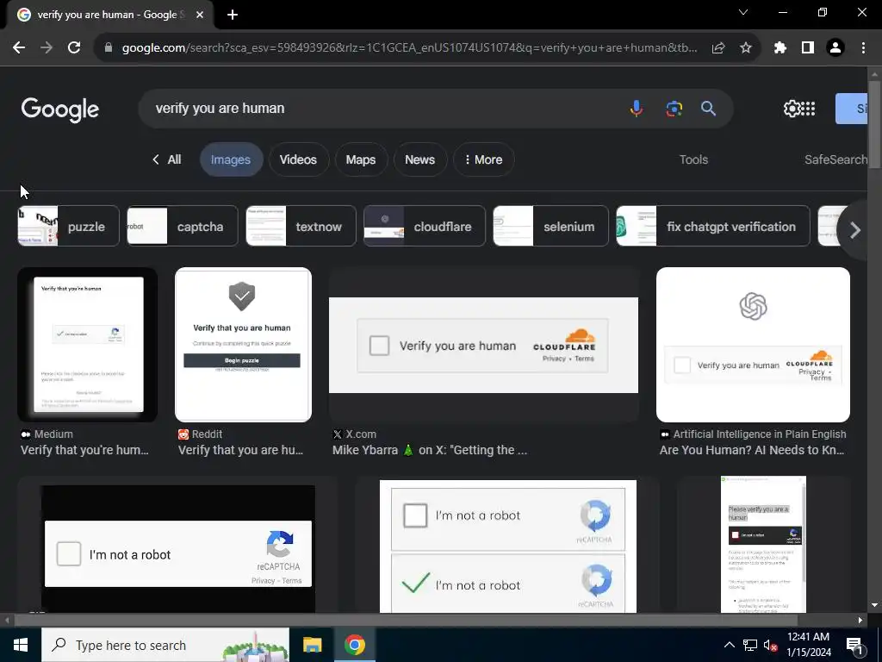The width and height of the screenshot is (882, 662).
Task: Reload the current page
Action: coord(74,48)
